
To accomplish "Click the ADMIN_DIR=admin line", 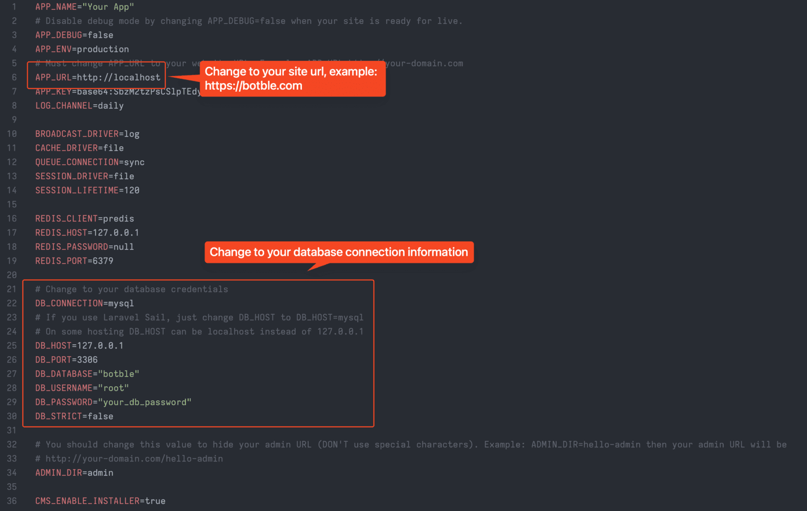I will pyautogui.click(x=74, y=473).
